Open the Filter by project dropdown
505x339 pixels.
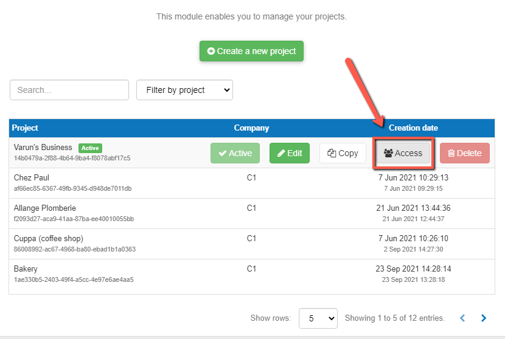(x=184, y=90)
